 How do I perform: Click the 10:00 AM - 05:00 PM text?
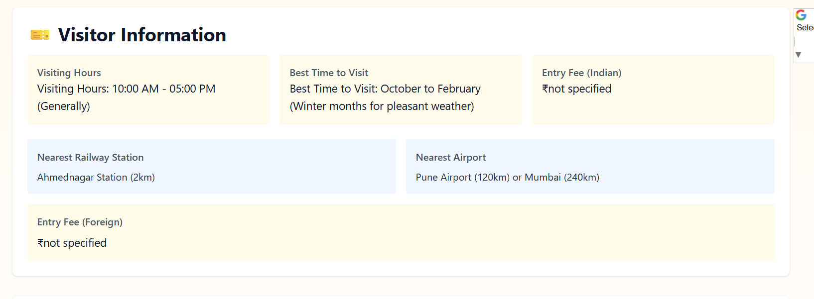point(164,89)
